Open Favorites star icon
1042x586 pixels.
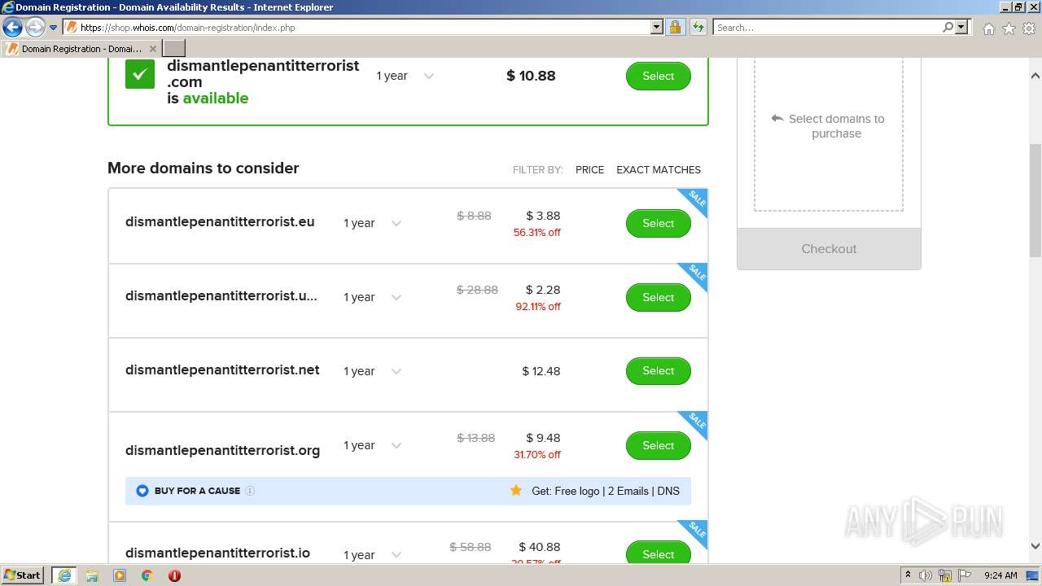1009,28
